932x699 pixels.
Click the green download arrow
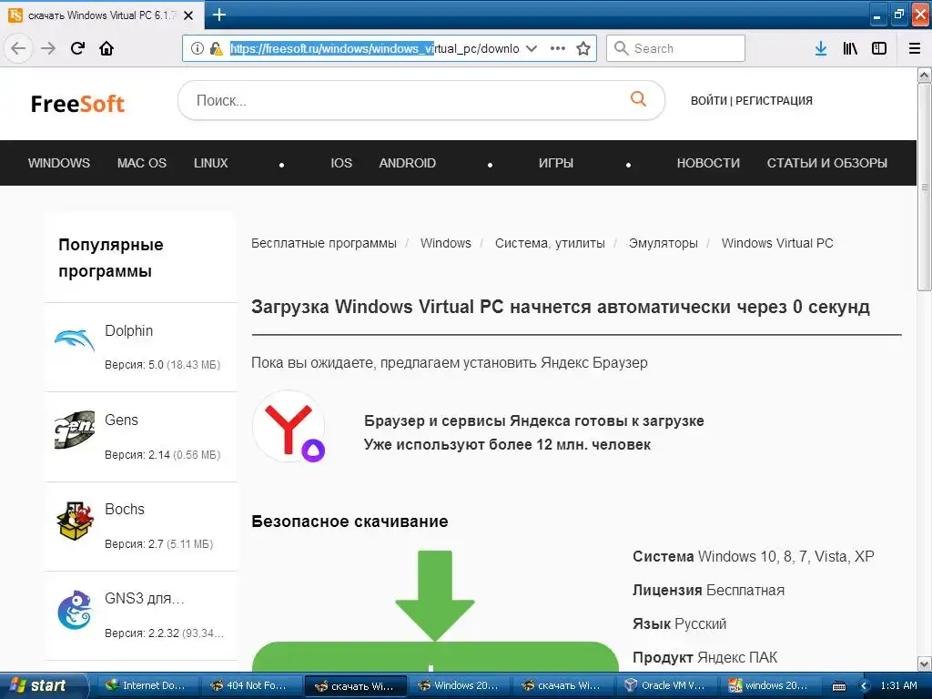tap(434, 595)
